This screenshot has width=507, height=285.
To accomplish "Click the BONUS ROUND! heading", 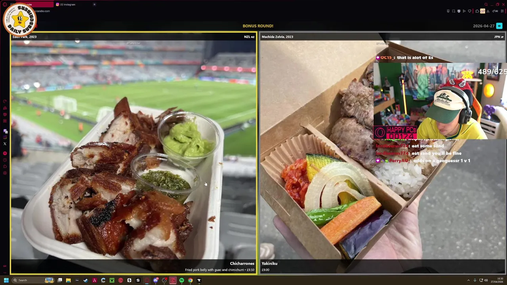I will [x=258, y=26].
